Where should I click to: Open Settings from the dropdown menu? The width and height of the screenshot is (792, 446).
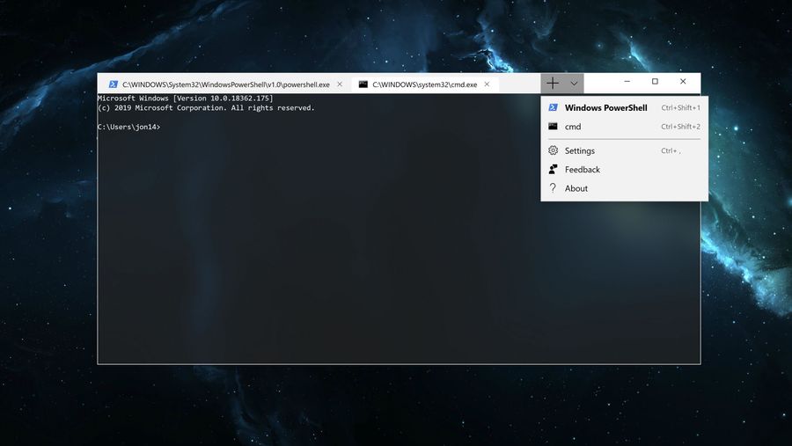click(624, 150)
